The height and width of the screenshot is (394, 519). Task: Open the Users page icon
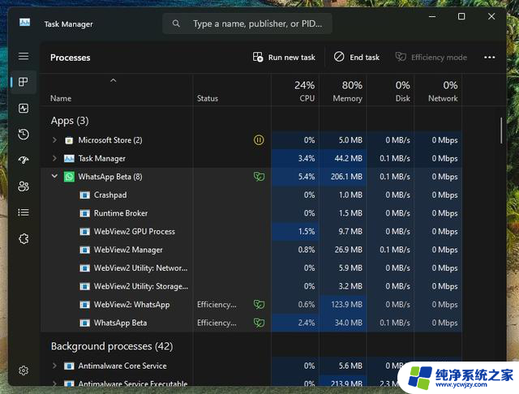(24, 186)
